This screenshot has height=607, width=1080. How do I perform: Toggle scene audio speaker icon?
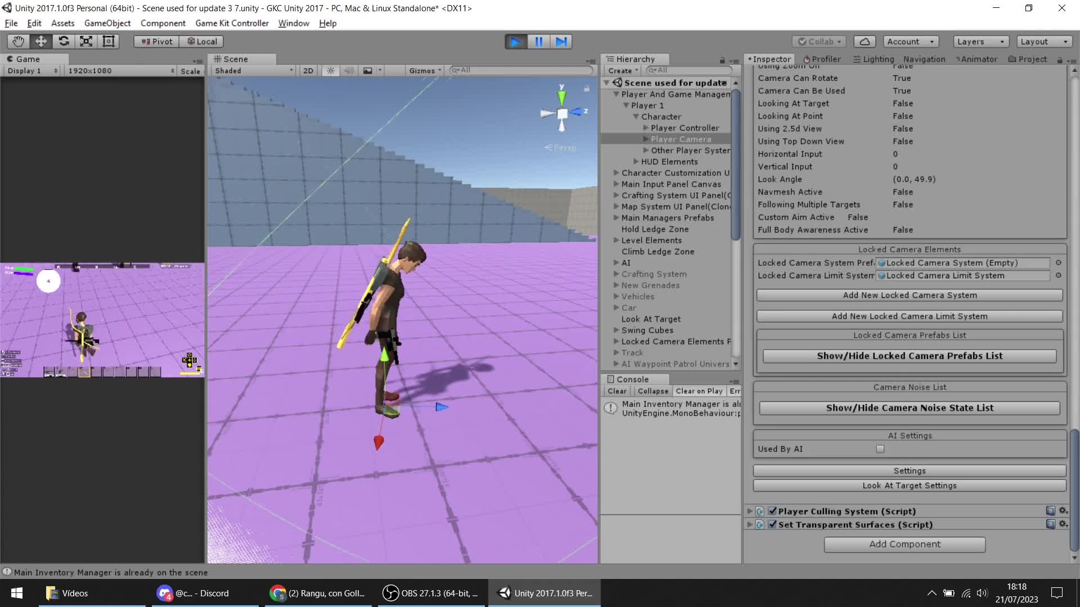coord(349,71)
